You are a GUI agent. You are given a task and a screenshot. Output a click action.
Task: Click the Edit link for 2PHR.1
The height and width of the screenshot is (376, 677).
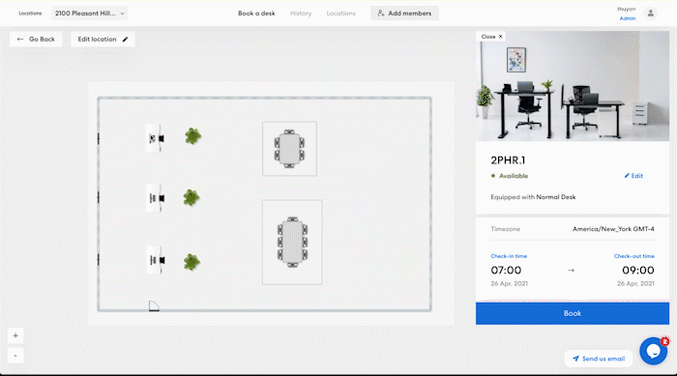[x=633, y=176]
